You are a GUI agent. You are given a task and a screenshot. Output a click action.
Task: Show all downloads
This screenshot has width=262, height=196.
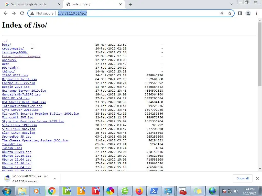pos(243,178)
